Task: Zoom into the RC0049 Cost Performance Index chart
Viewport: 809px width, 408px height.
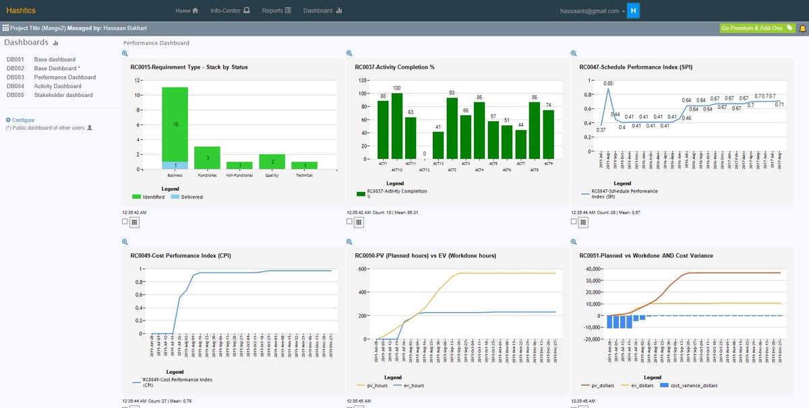Action: pyautogui.click(x=125, y=242)
